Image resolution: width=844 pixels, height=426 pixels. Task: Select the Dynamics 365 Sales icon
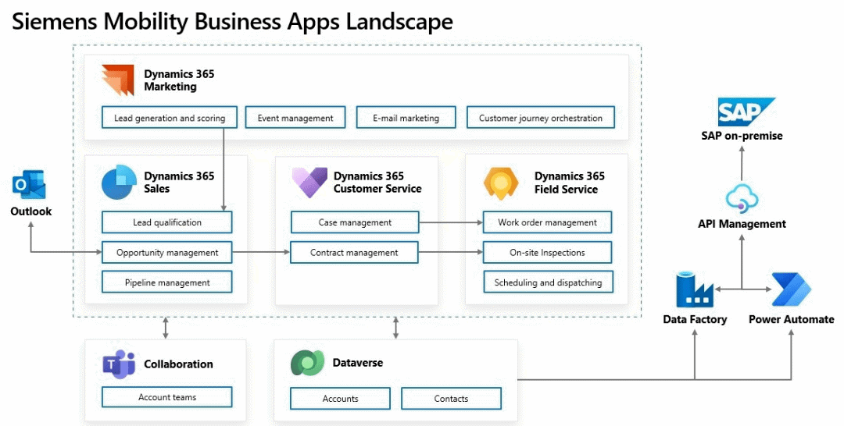pyautogui.click(x=119, y=182)
